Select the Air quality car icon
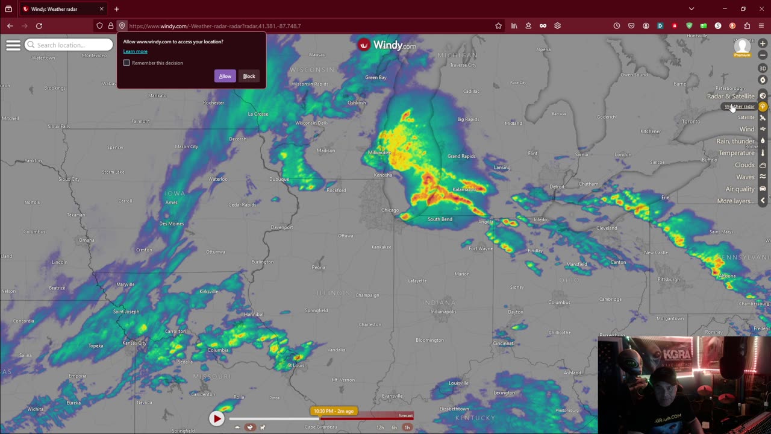 click(x=763, y=189)
